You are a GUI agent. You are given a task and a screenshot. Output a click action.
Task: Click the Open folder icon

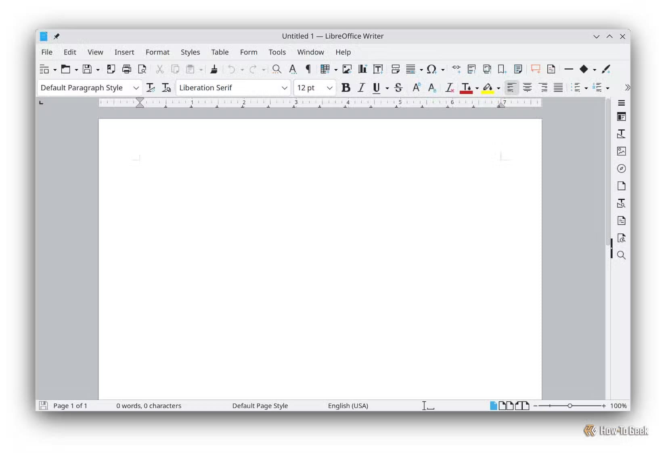[65, 69]
